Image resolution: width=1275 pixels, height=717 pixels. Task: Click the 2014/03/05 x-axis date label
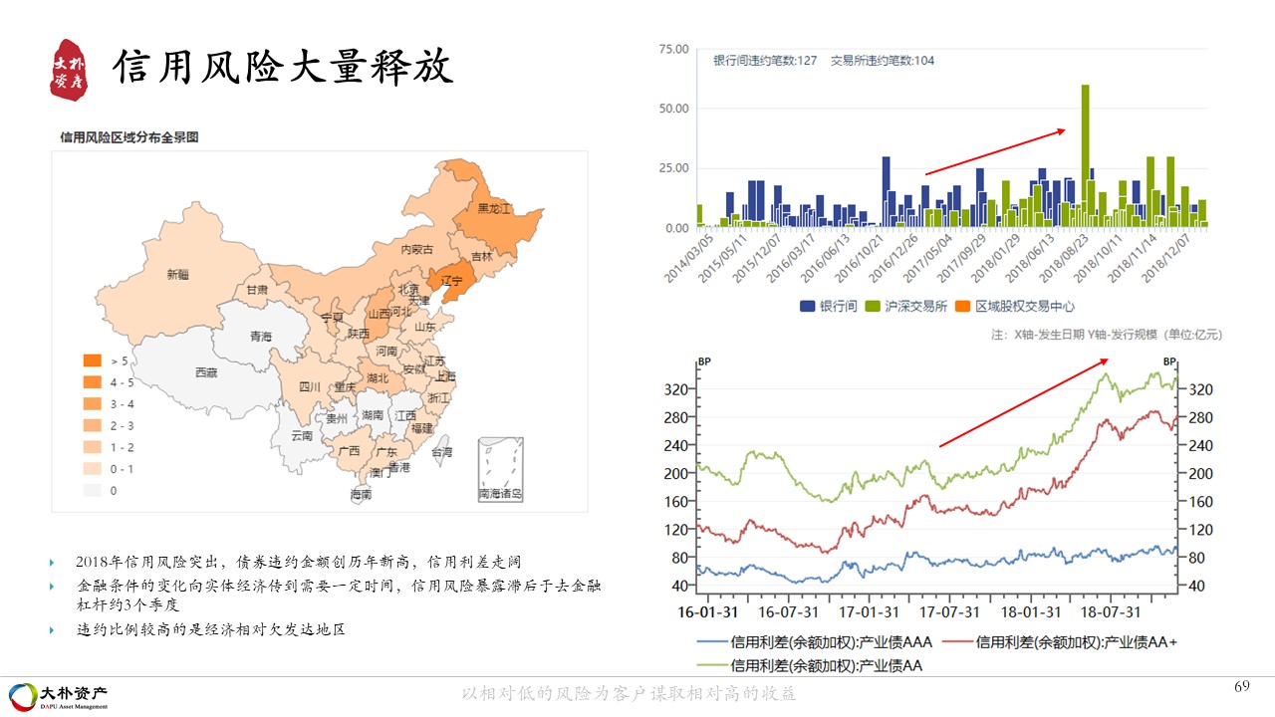tap(690, 258)
